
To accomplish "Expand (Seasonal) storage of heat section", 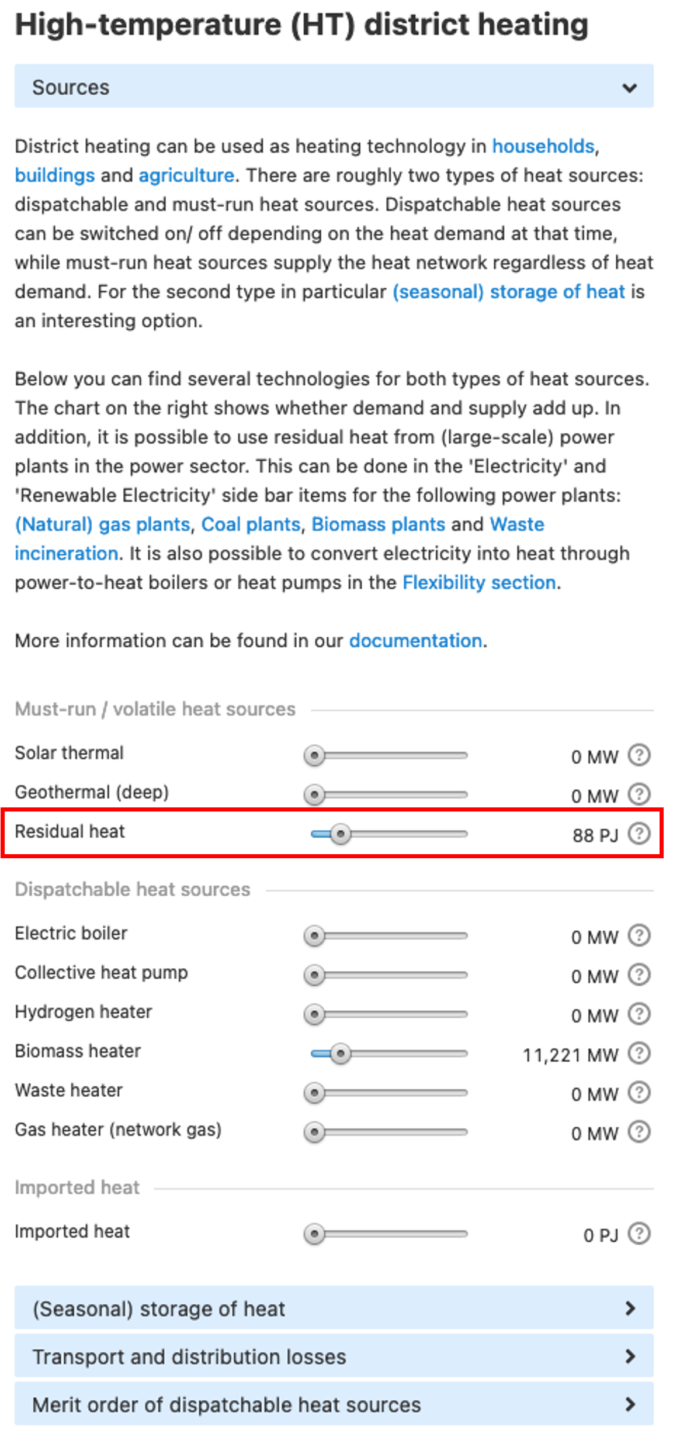I will click(334, 1308).
